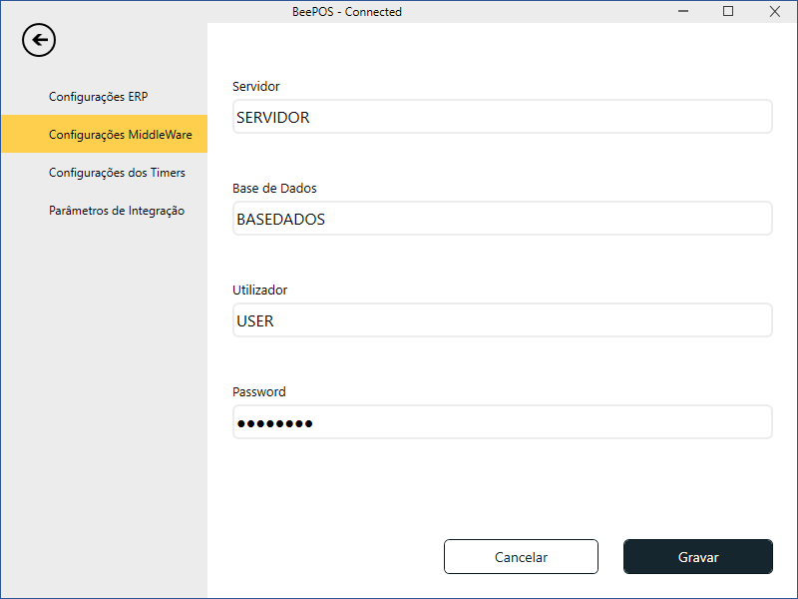
Task: Focus the Servidor input field
Action: tap(502, 117)
